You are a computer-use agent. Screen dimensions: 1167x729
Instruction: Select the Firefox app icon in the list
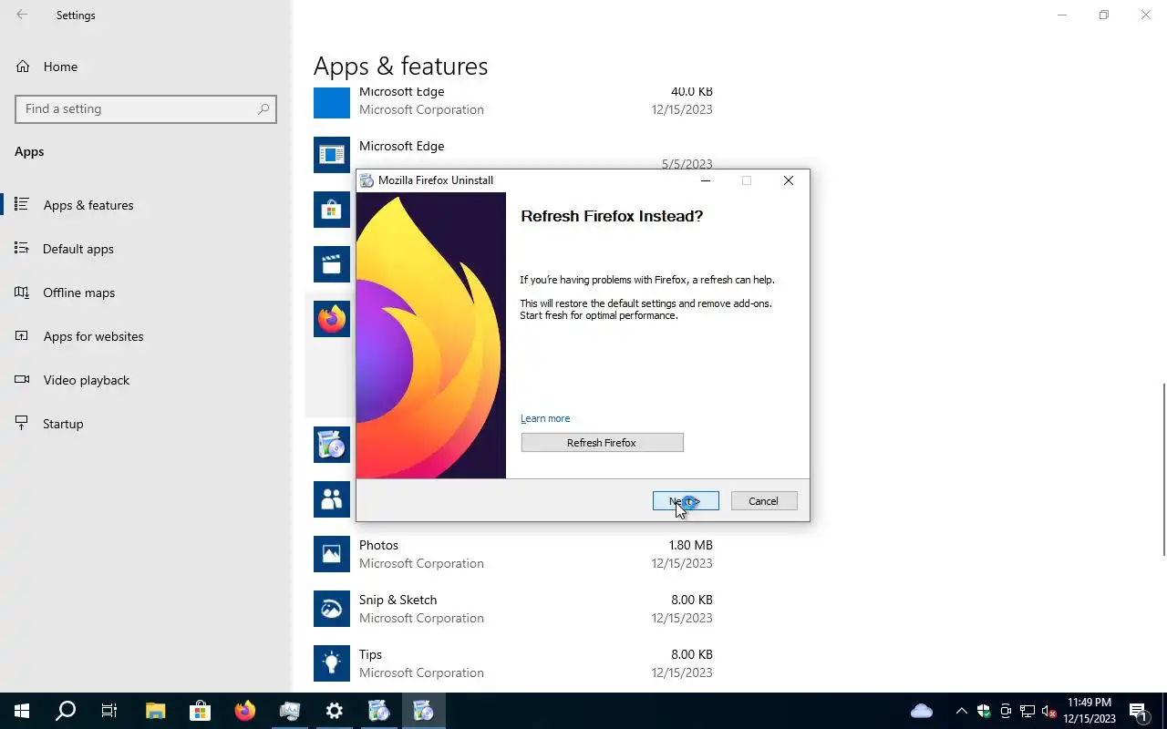point(332,319)
